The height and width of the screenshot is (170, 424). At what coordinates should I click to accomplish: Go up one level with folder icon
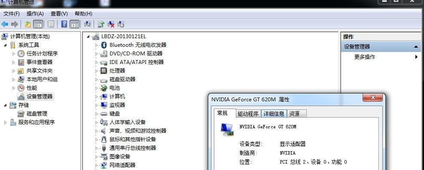[28, 24]
